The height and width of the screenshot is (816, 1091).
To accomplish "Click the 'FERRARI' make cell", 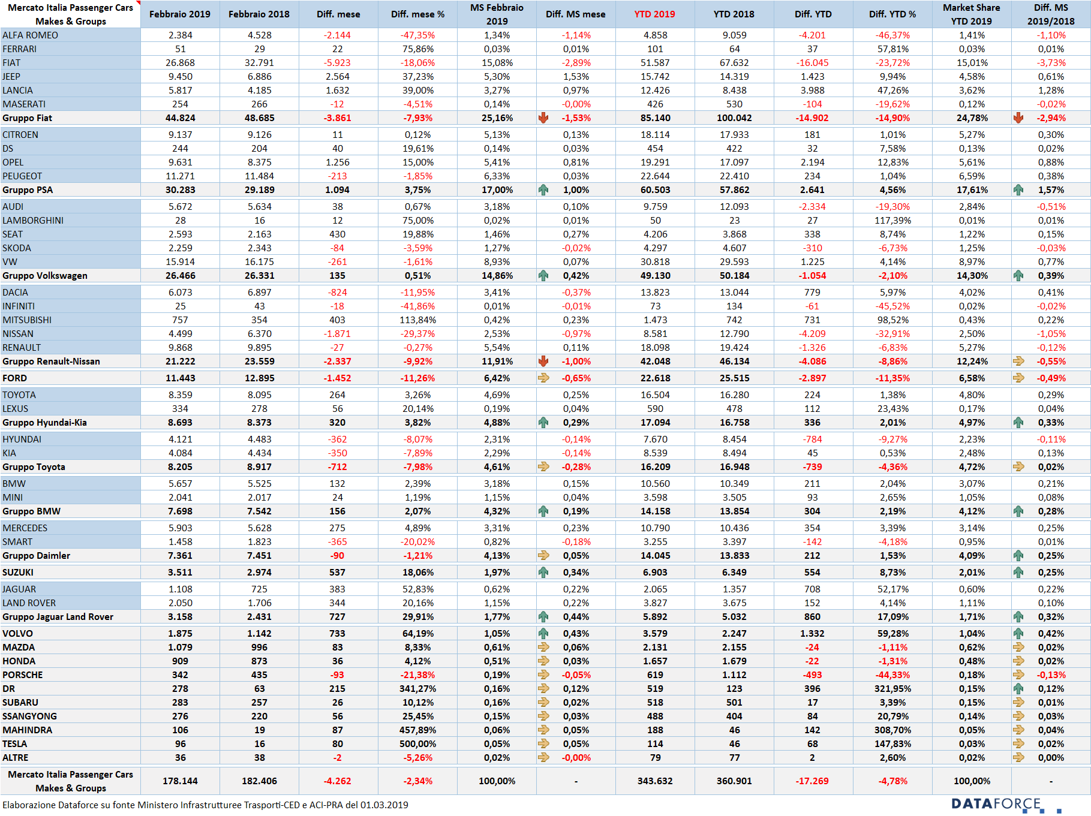I will point(70,49).
